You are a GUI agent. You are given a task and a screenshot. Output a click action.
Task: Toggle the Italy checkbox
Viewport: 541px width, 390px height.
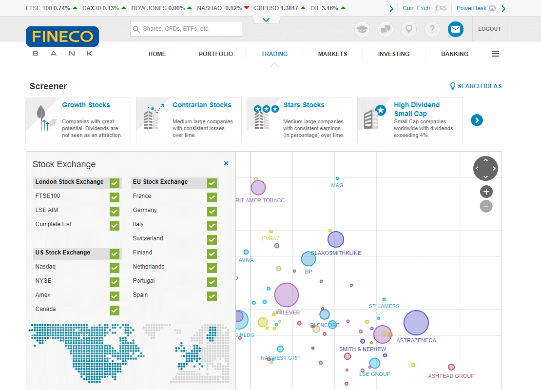[212, 226]
